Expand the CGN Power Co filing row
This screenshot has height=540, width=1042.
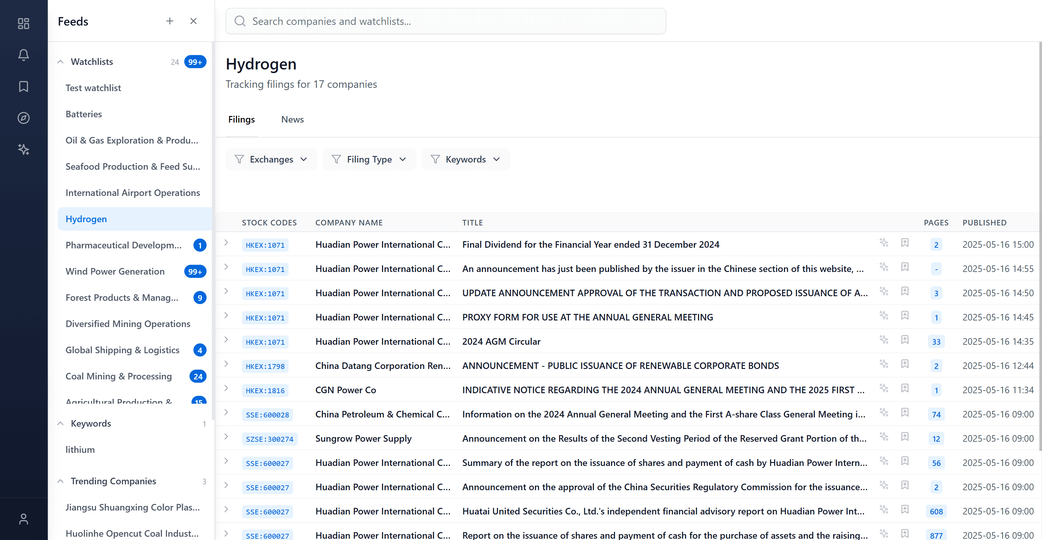(226, 388)
